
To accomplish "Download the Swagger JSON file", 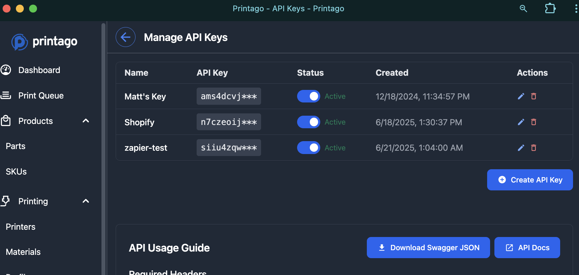I will coord(428,248).
